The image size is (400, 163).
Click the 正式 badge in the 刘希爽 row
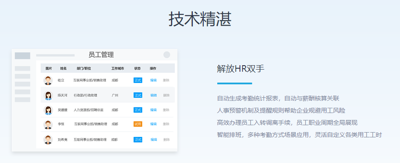pos(138,140)
